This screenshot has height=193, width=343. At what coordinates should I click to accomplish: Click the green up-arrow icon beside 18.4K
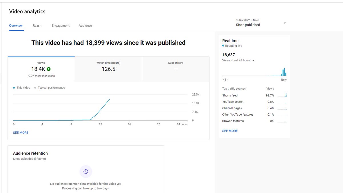(49, 69)
